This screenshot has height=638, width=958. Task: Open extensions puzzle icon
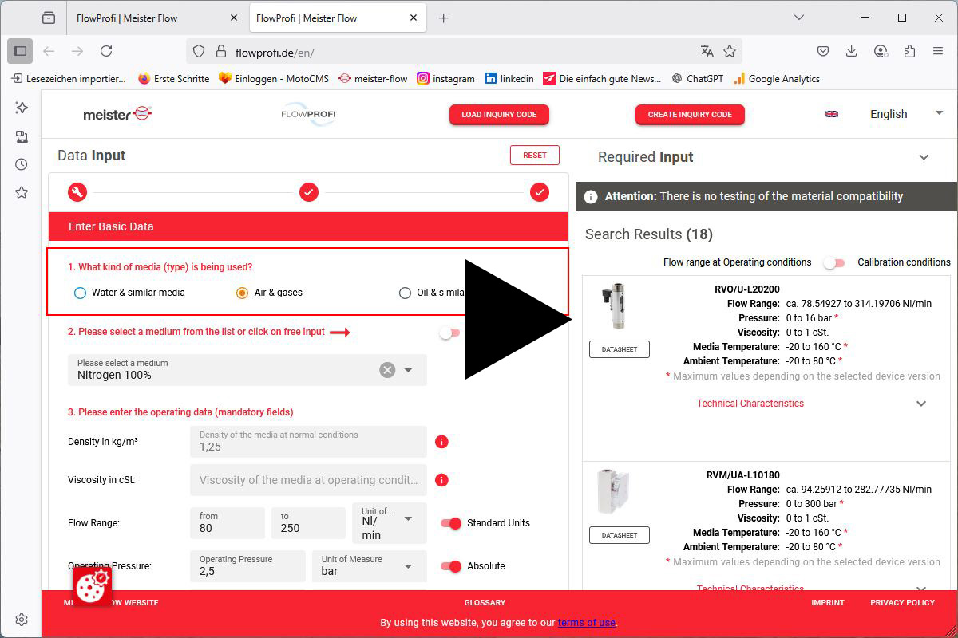pos(909,51)
